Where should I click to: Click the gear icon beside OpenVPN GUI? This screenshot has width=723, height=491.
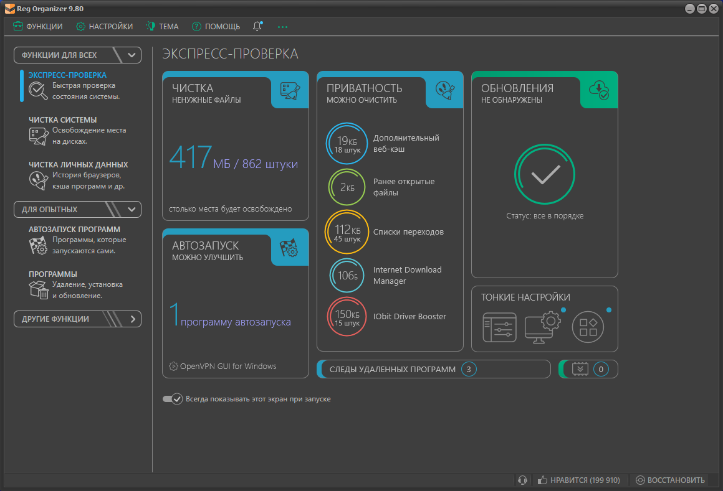point(173,367)
